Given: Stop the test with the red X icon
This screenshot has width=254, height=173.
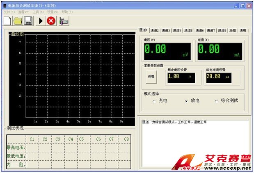Looking at the screenshot, I should coord(51,21).
